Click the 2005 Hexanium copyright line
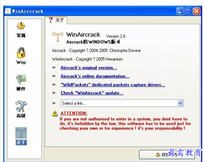The width and height of the screenshot is (204, 162). point(87,59)
